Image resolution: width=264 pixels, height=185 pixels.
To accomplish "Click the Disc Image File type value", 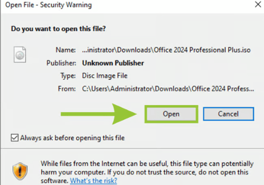I will point(105,76).
